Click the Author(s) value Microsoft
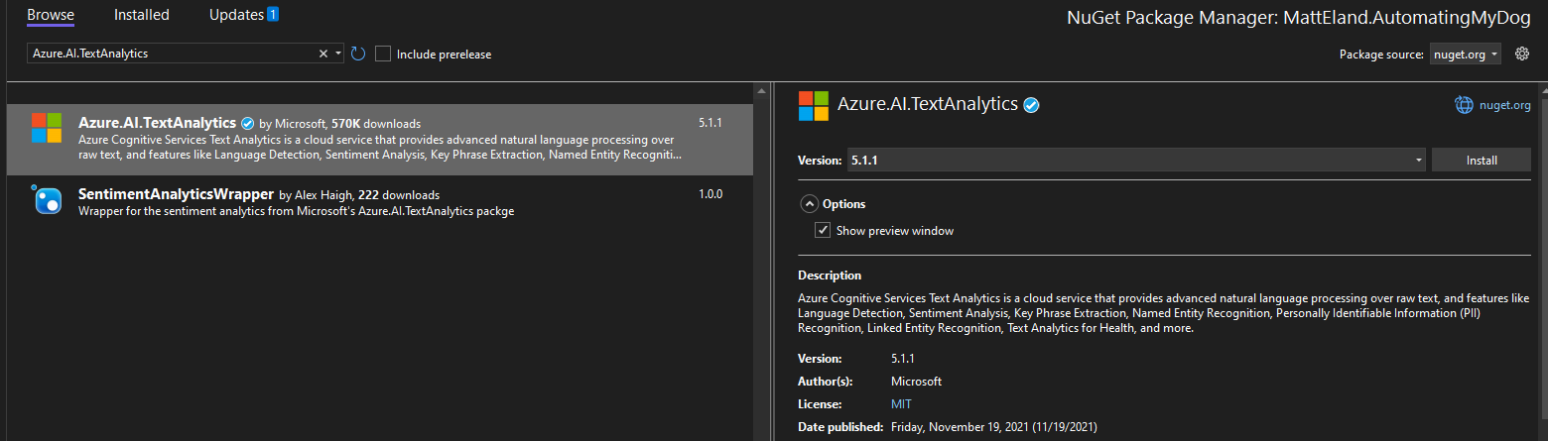 [916, 382]
